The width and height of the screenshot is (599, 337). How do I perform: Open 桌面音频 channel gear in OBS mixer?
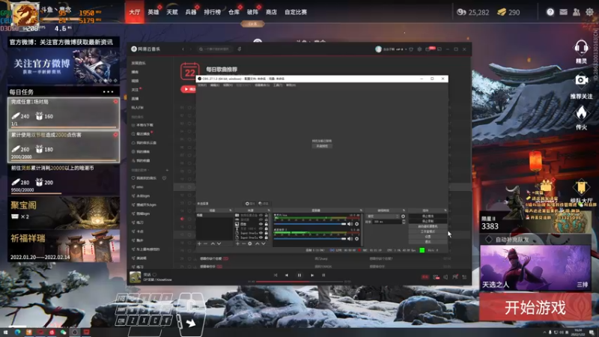357,239
